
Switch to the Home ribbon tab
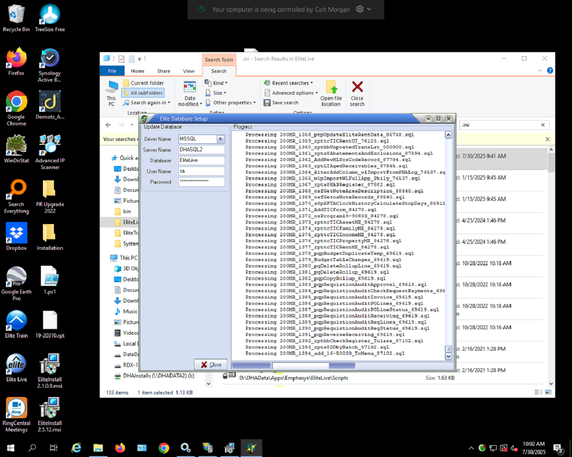pyautogui.click(x=138, y=71)
